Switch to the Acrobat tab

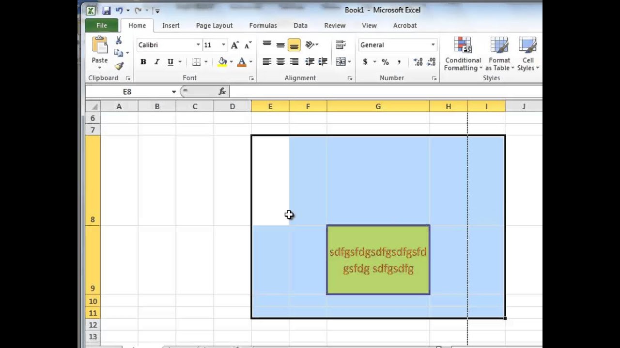click(x=405, y=26)
